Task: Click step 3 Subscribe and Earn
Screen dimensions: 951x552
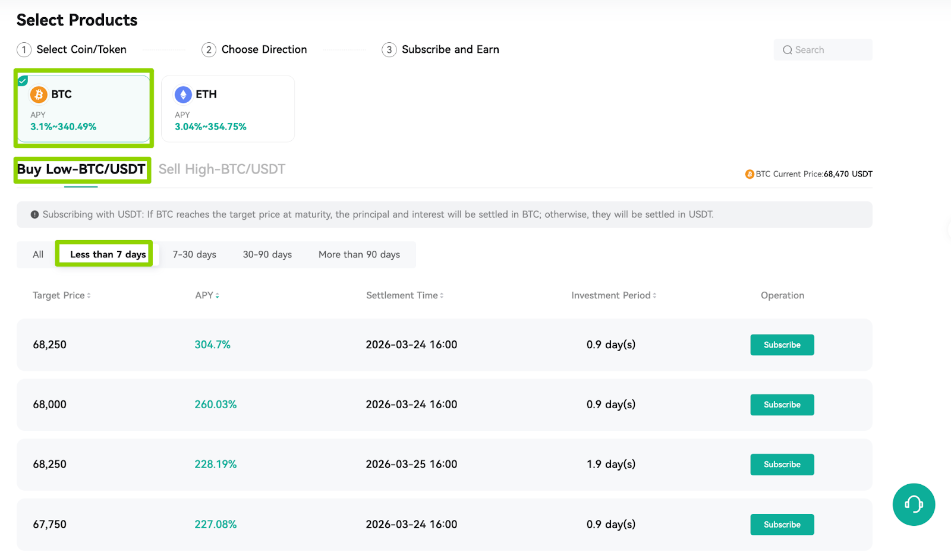Action: pos(440,49)
